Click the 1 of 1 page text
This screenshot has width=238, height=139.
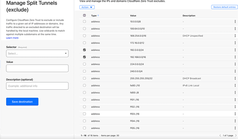coord(228,135)
